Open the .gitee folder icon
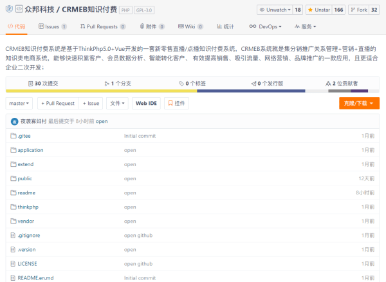The width and height of the screenshot is (386, 282). pos(14,136)
